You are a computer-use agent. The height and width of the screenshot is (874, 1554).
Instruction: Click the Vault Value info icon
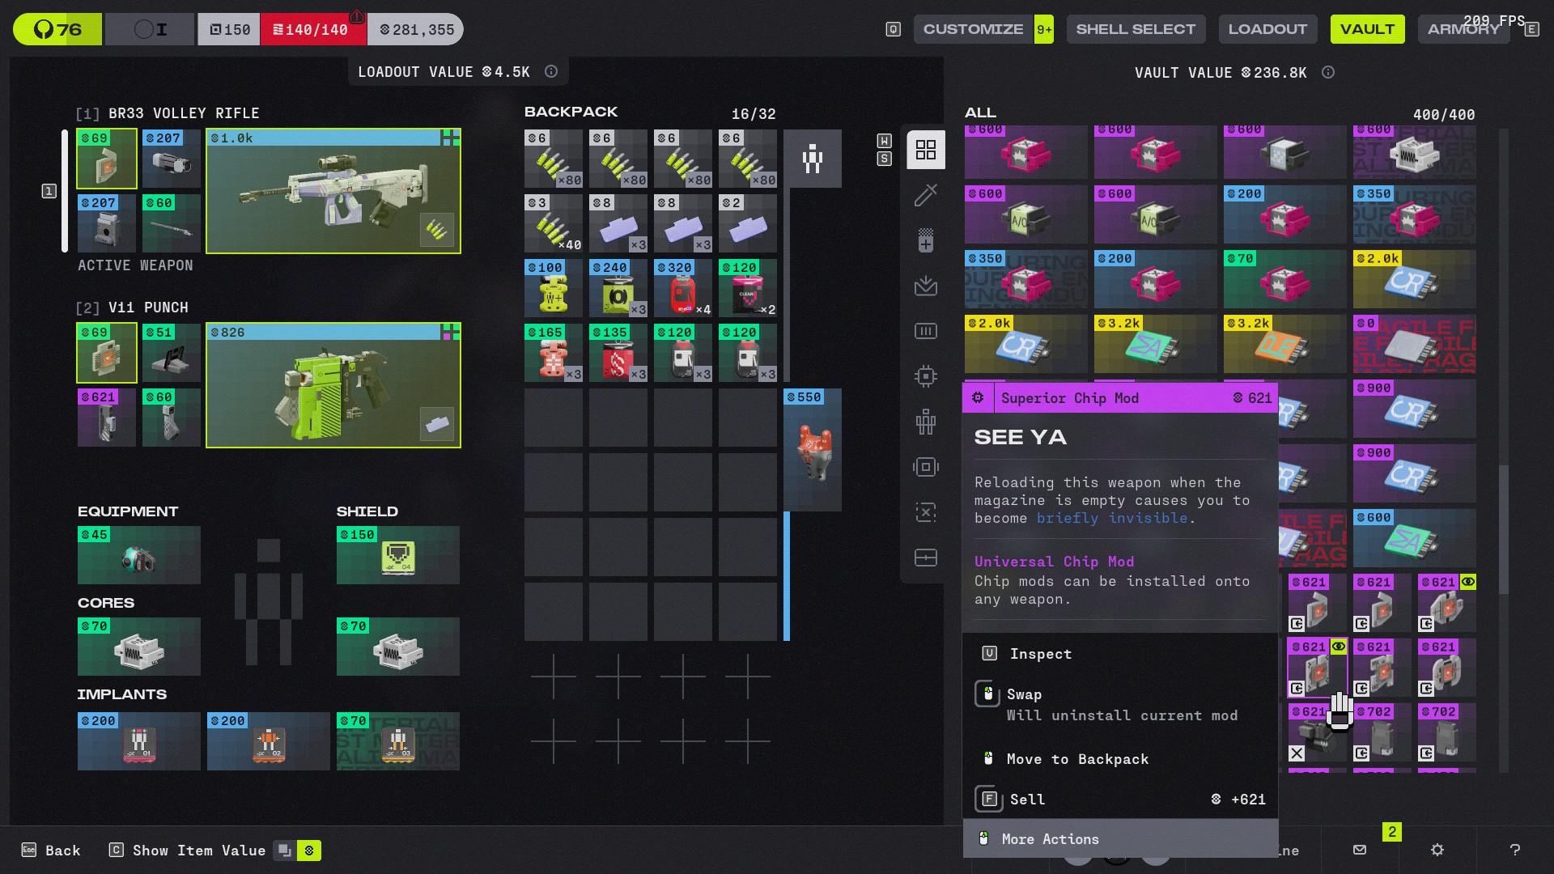pos(1328,72)
